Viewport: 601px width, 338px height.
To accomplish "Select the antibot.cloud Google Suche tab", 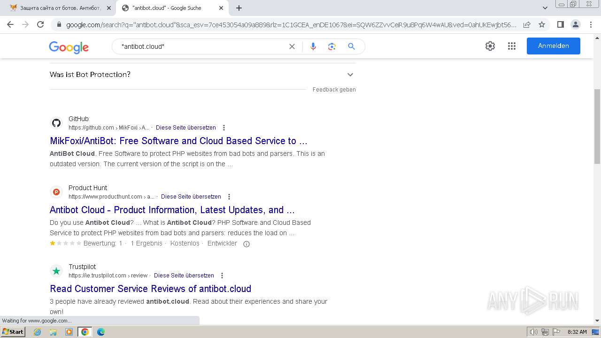I will point(172,8).
